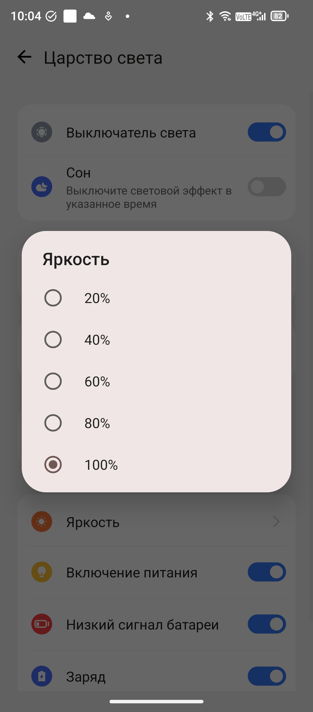
Task: Toggle the Заряд switch
Action: click(267, 676)
